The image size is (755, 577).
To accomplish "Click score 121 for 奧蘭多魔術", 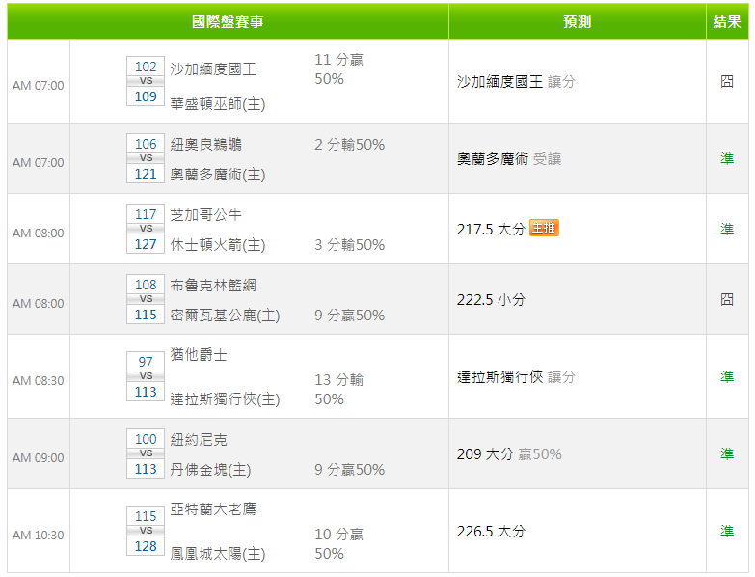I will point(146,174).
